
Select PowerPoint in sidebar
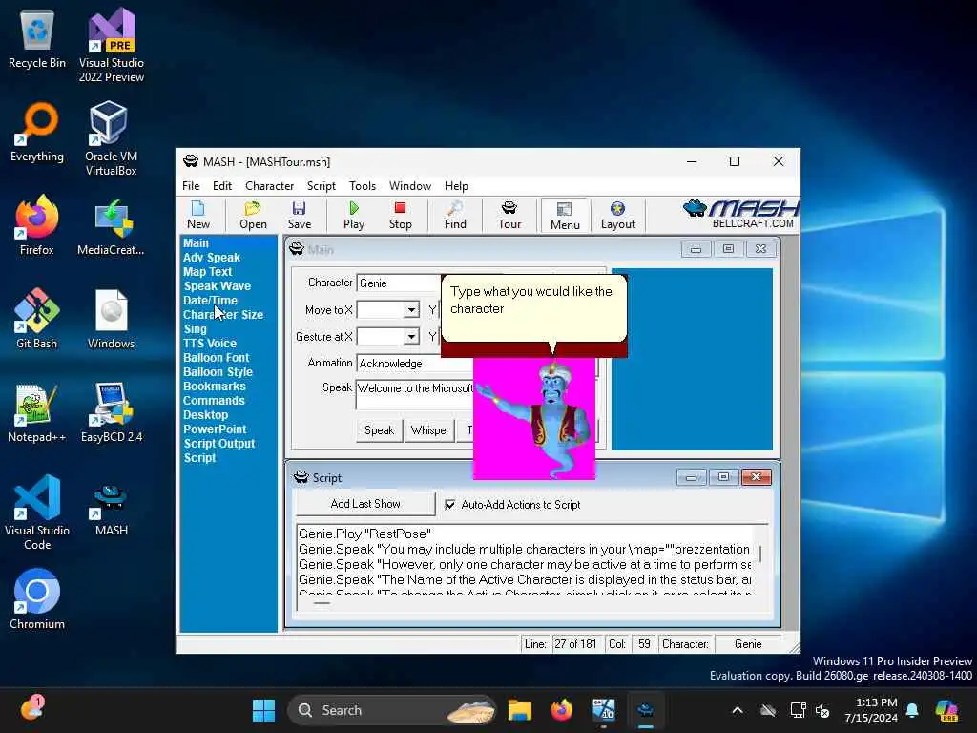215,429
